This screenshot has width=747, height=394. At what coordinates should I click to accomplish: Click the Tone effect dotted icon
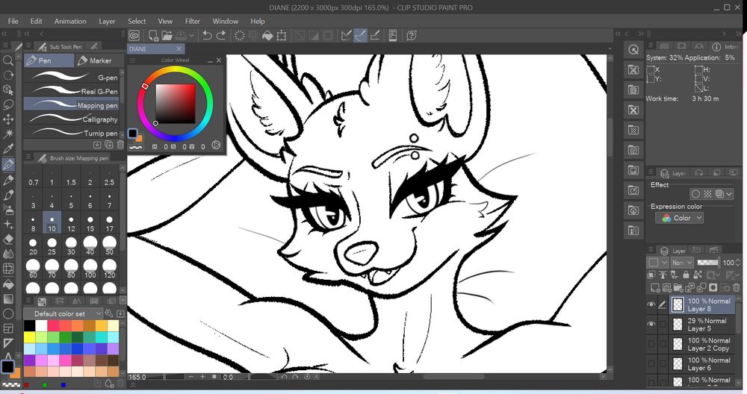[x=707, y=194]
